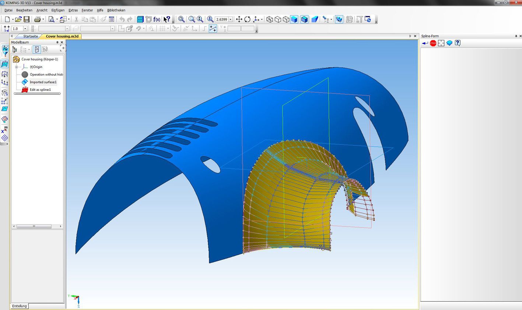Click the save diskette icon
The width and height of the screenshot is (522, 310).
tap(27, 19)
